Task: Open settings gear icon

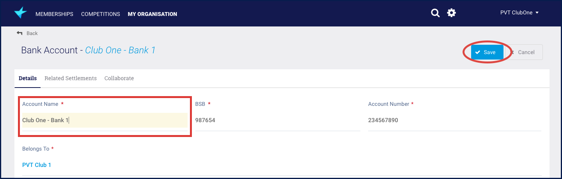Action: click(451, 13)
